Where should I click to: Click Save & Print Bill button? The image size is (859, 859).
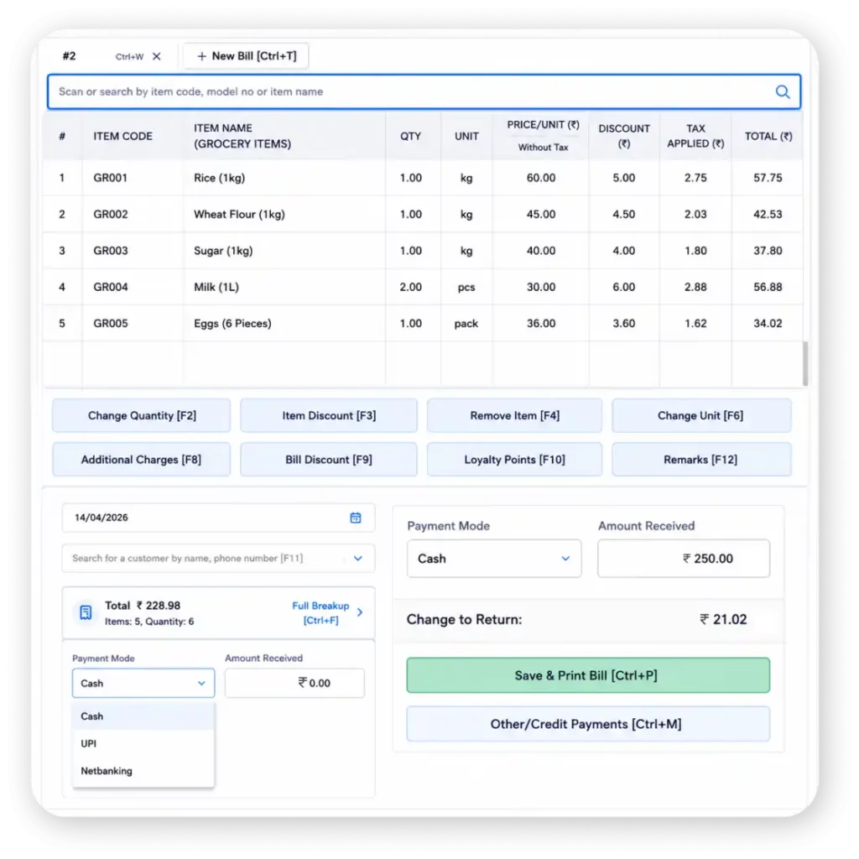click(588, 675)
